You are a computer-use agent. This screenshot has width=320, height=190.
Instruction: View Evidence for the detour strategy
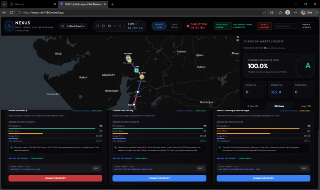point(141,158)
